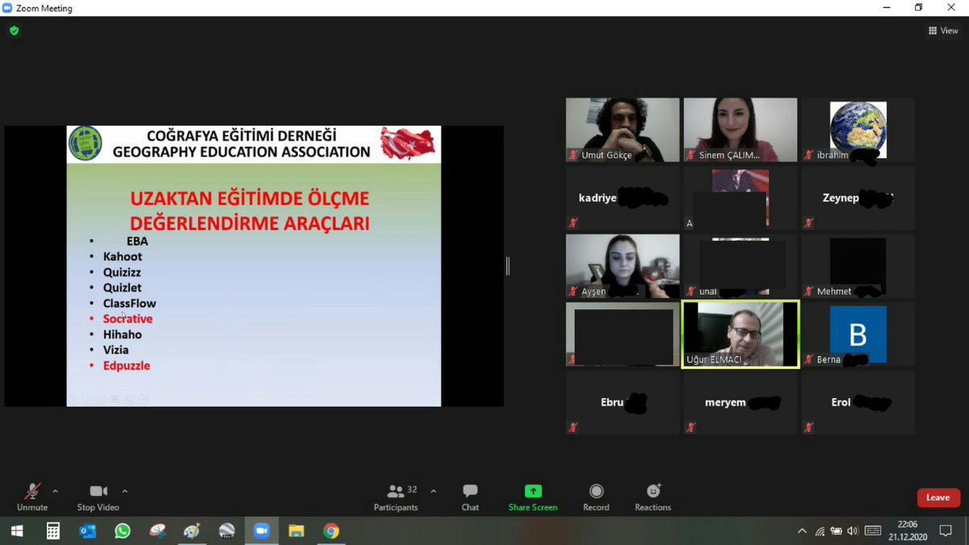The width and height of the screenshot is (969, 545).
Task: Click the Geography Education Association globe logo
Action: click(x=85, y=144)
